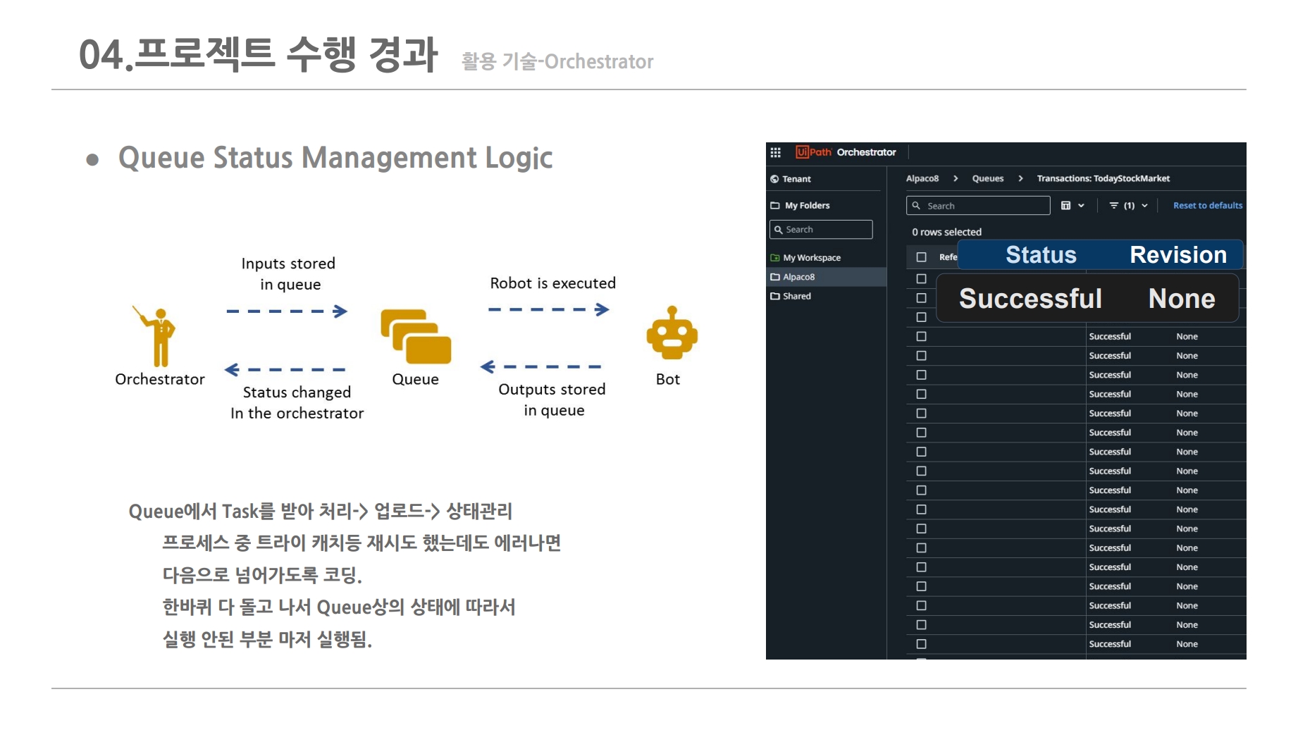Click the 'Inputs stored in queue' label
The height and width of the screenshot is (730, 1298).
(289, 274)
